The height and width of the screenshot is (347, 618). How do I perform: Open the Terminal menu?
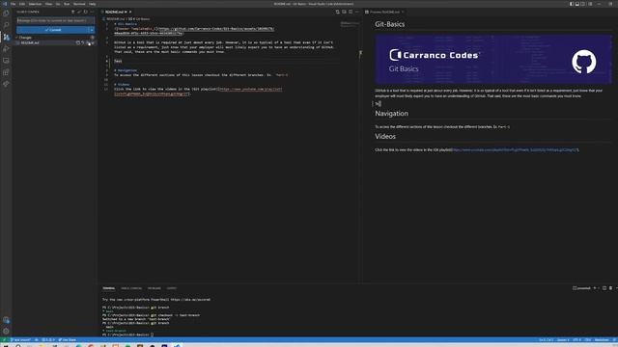tap(79, 4)
